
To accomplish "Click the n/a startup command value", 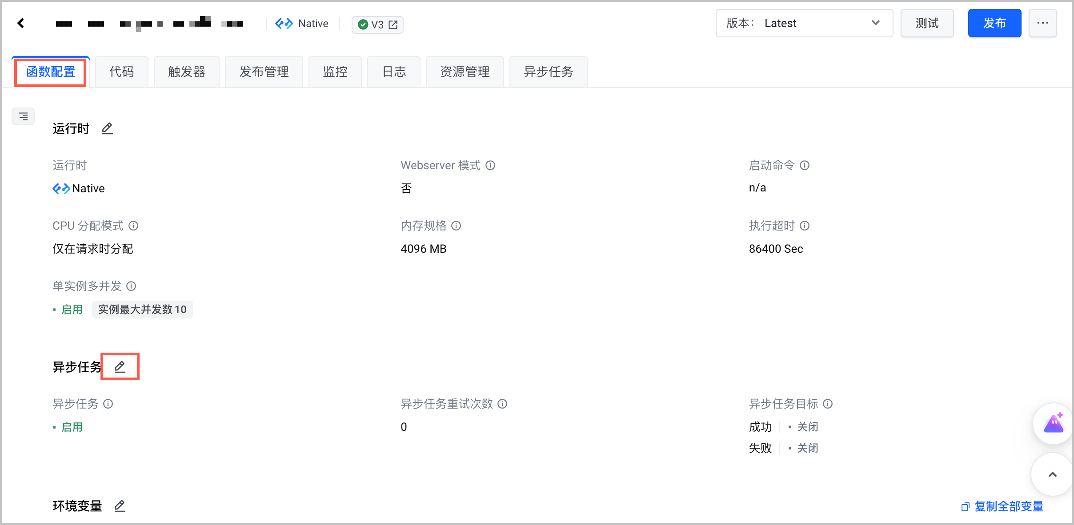I will (x=757, y=188).
